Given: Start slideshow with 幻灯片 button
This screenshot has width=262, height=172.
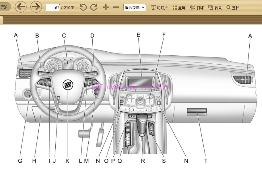Looking at the screenshot, I should coord(159,8).
